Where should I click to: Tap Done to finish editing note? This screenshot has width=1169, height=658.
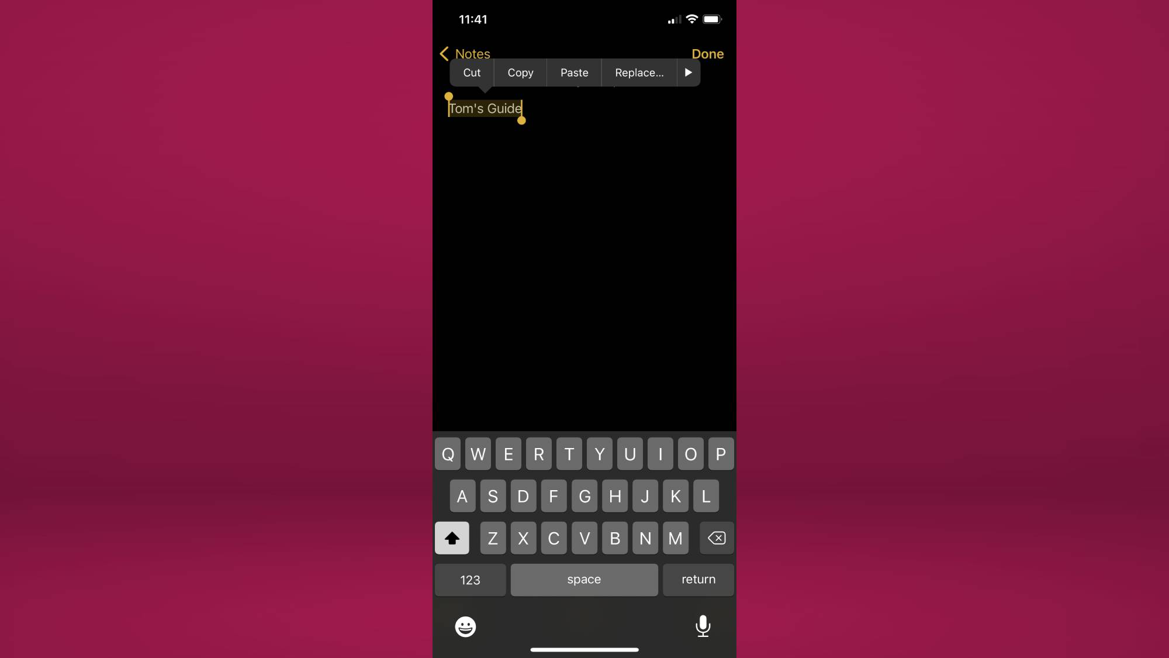[x=707, y=54]
